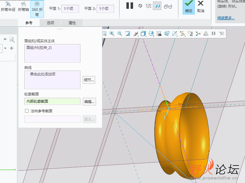Select the no-preview circle-slash icon
The width and height of the screenshot is (245, 183).
pyautogui.click(x=140, y=6)
